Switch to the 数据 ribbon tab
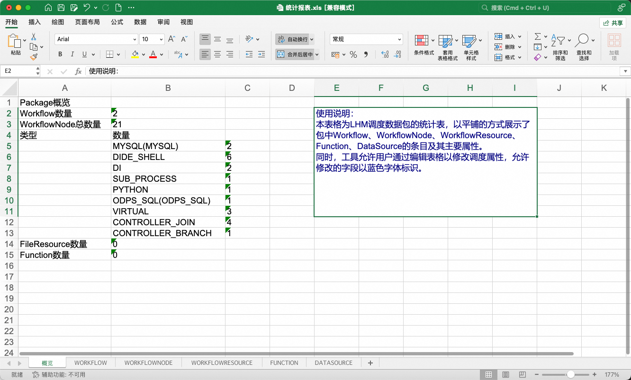This screenshot has height=380, width=631. pyautogui.click(x=140, y=22)
